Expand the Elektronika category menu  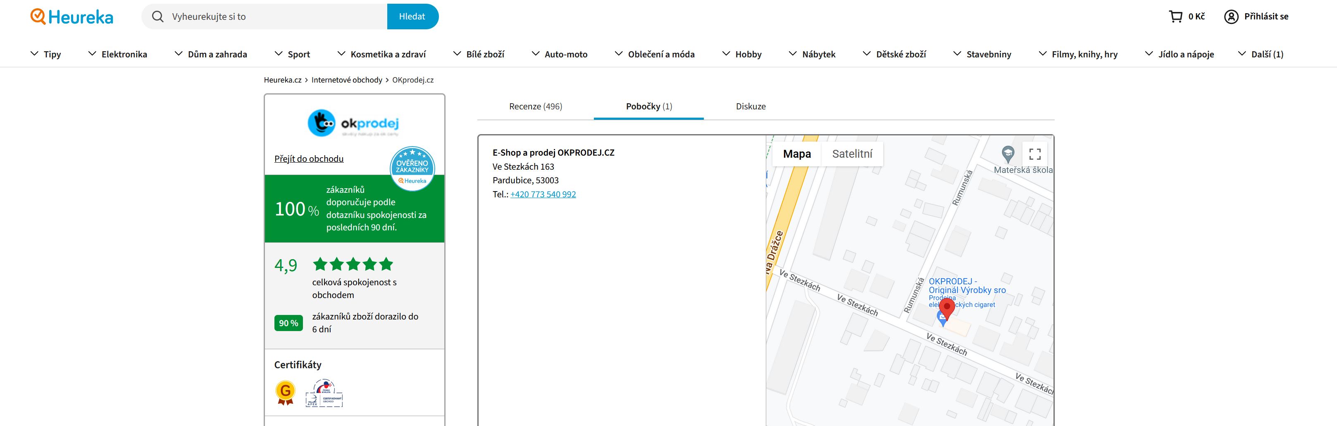(118, 54)
